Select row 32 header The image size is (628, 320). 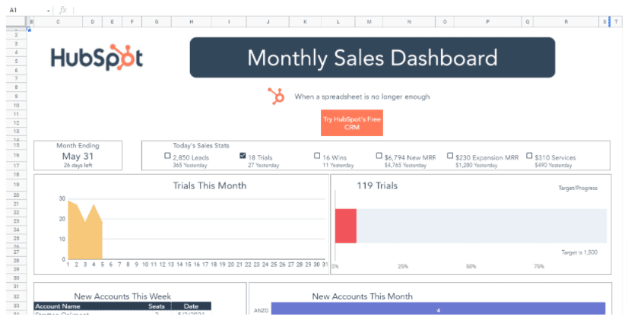click(x=17, y=296)
